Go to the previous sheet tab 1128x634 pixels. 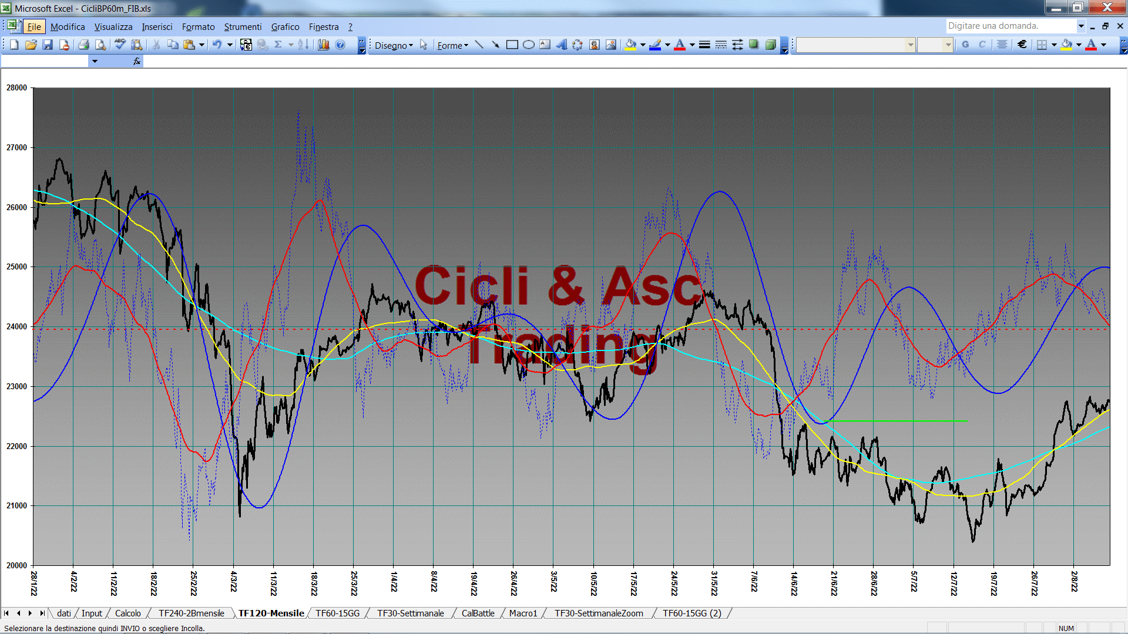coord(18,613)
